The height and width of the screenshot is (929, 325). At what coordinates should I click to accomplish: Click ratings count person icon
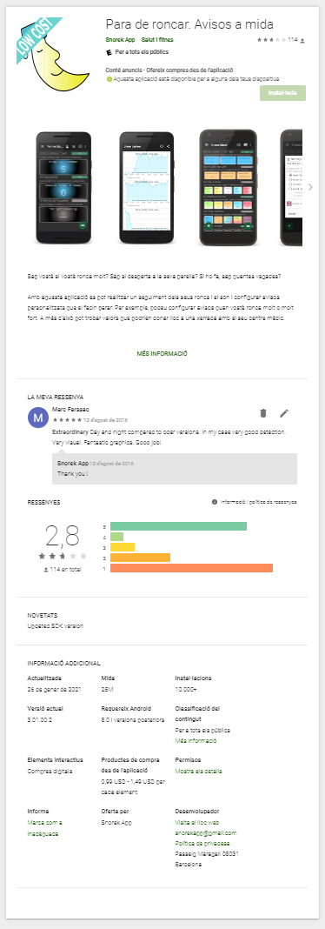point(303,41)
